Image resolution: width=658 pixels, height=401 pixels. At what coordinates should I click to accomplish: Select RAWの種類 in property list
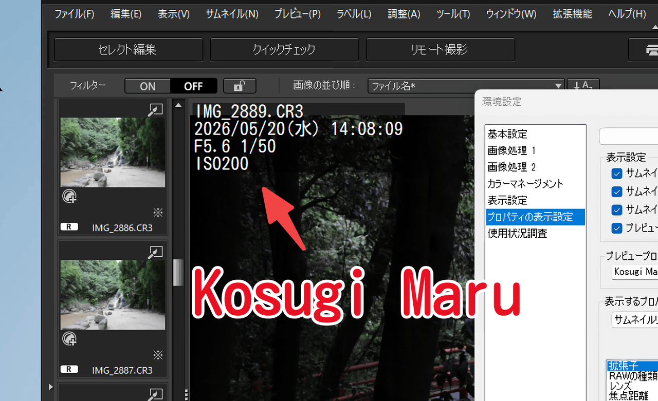click(x=632, y=376)
